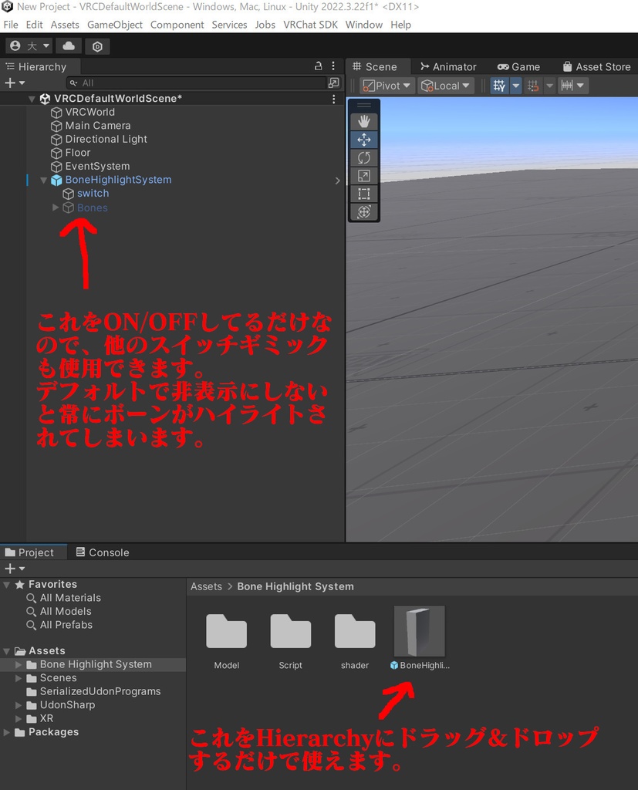Open the VRChat SDK menu

point(311,25)
